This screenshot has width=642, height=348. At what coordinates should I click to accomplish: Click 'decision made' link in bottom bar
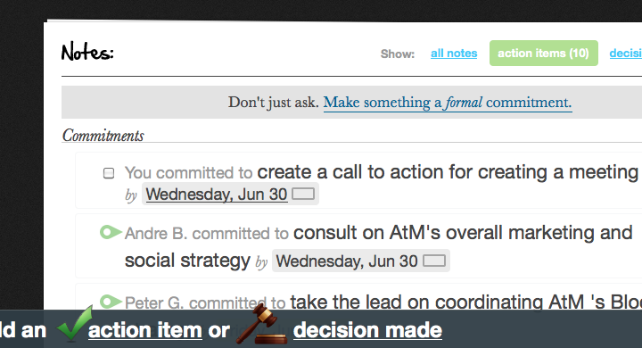(x=367, y=330)
